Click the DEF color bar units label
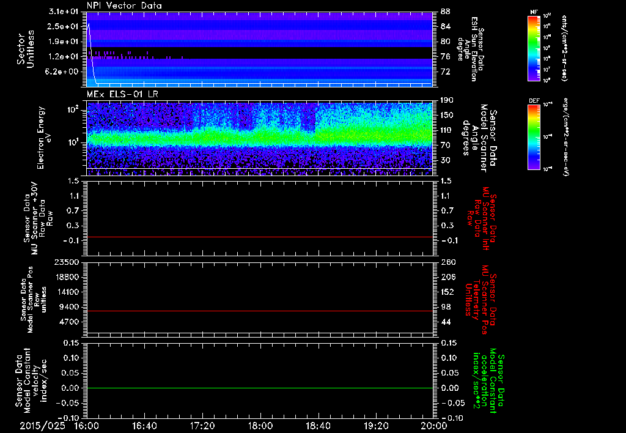 (x=565, y=137)
